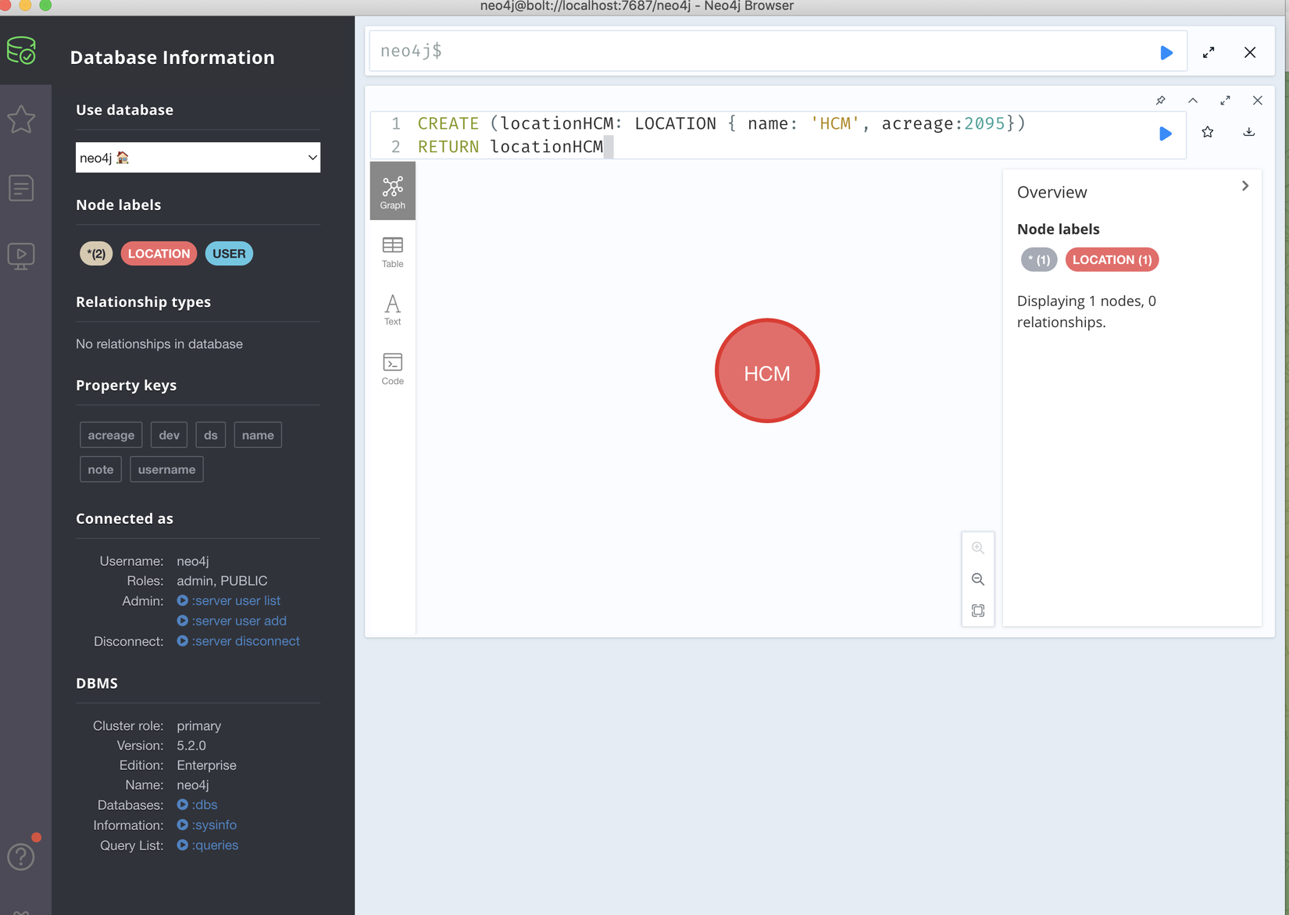Click the ds property key
The height and width of the screenshot is (915, 1289).
(211, 435)
